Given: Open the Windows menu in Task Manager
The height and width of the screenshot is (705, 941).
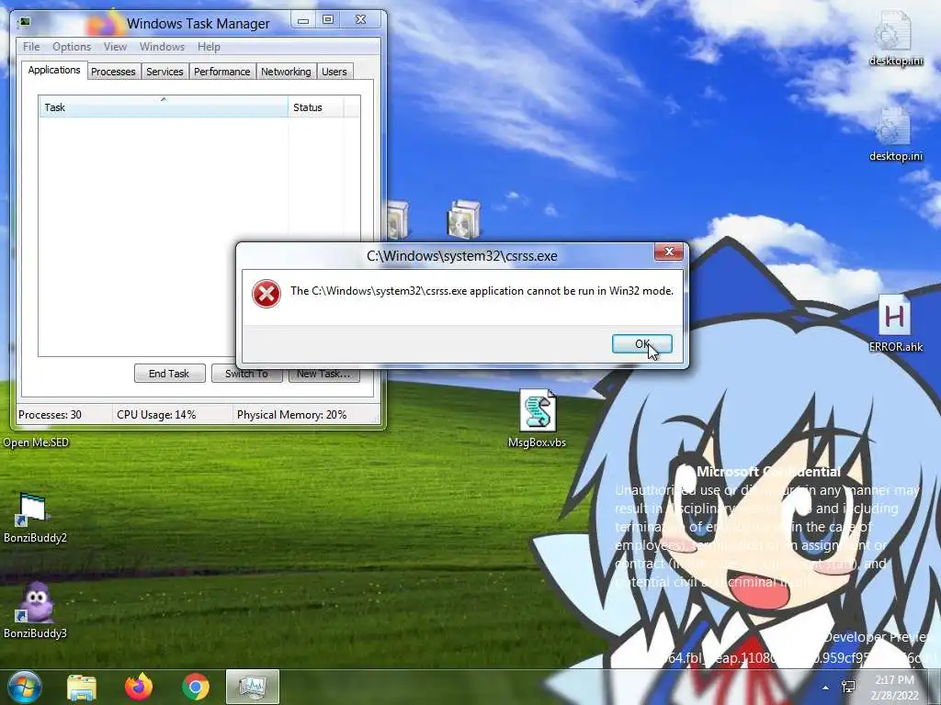Looking at the screenshot, I should 162,47.
